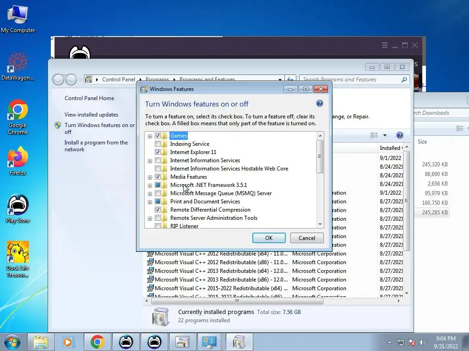Open View installed updates link
Image resolution: width=469 pixels, height=351 pixels.
pos(91,115)
